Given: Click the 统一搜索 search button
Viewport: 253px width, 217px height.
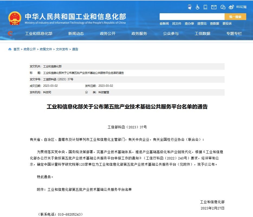Looking at the screenshot, I should 235,16.
